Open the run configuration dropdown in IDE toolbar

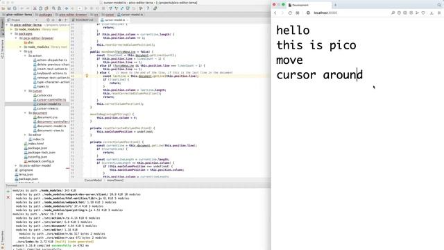[x=80, y=8]
